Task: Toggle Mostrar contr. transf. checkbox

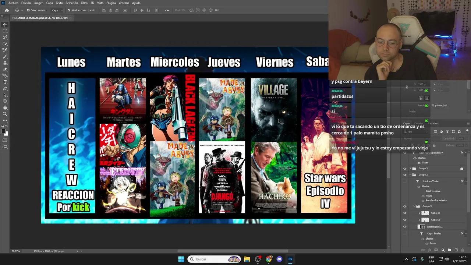Action: (69, 10)
